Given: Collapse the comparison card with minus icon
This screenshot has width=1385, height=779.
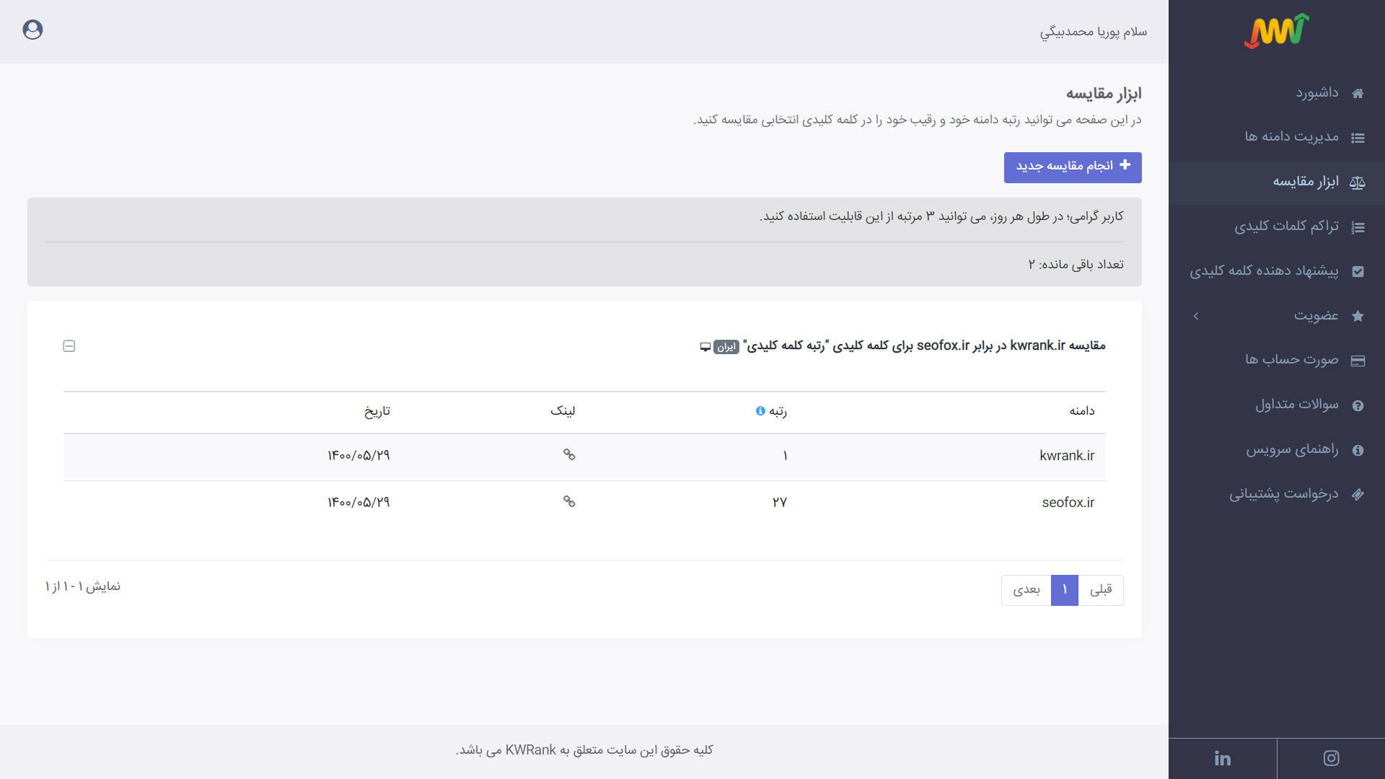Looking at the screenshot, I should pos(69,346).
